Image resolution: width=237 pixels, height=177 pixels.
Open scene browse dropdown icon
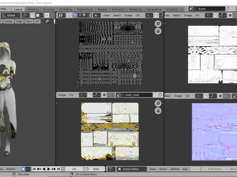point(193,9)
